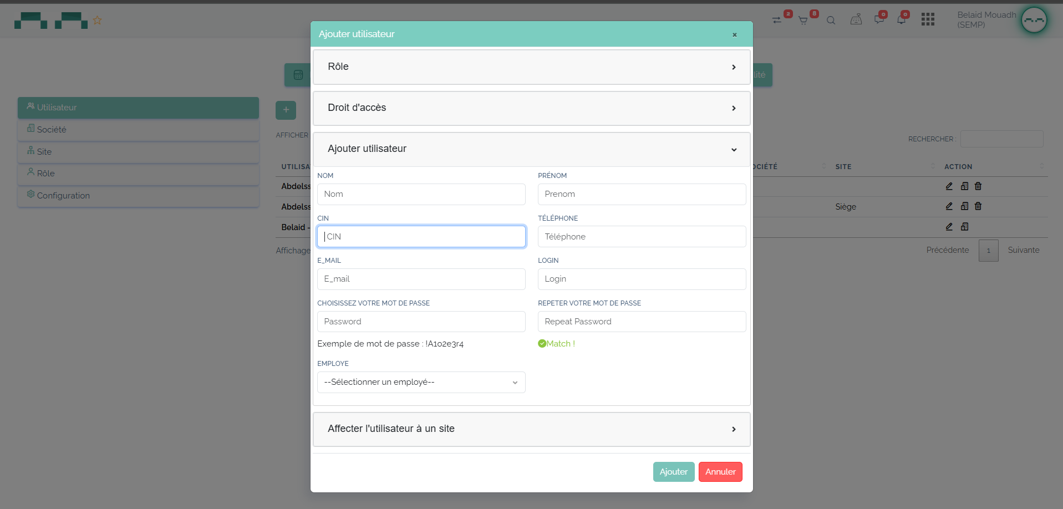
Task: Click the green plus add-user button
Action: tap(286, 110)
